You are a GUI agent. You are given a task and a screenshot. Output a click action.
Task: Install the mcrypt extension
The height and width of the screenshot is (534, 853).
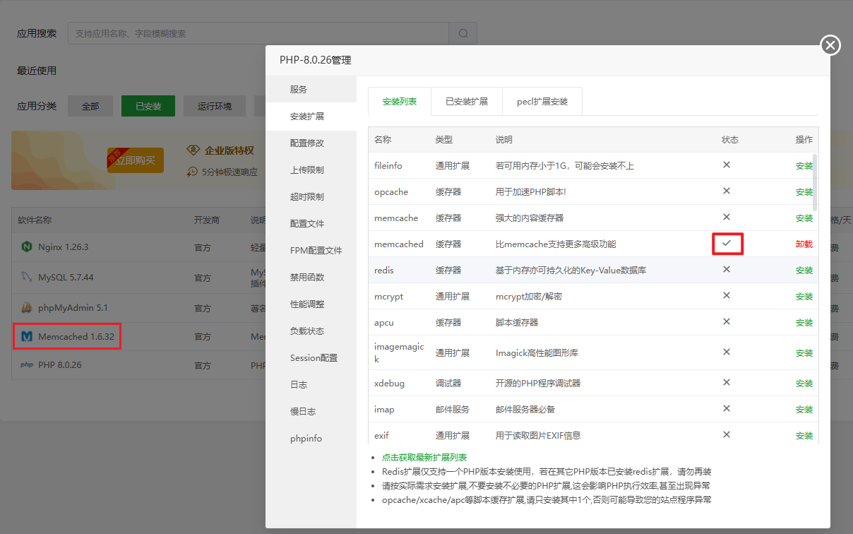804,297
